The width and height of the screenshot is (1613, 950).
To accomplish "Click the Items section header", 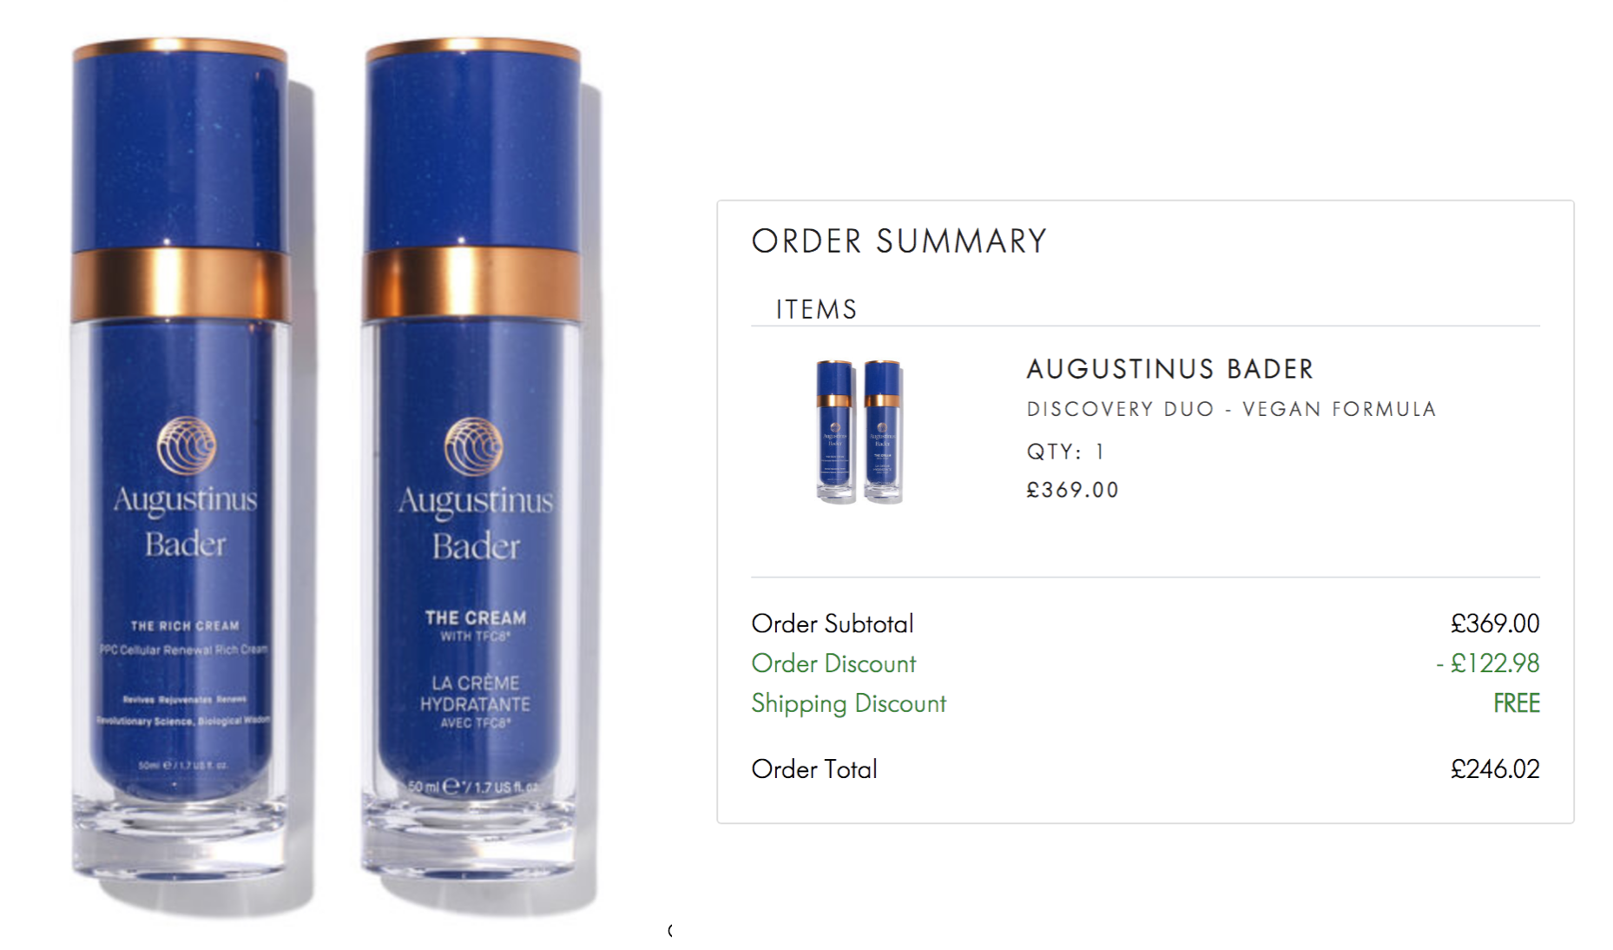I will click(x=816, y=309).
